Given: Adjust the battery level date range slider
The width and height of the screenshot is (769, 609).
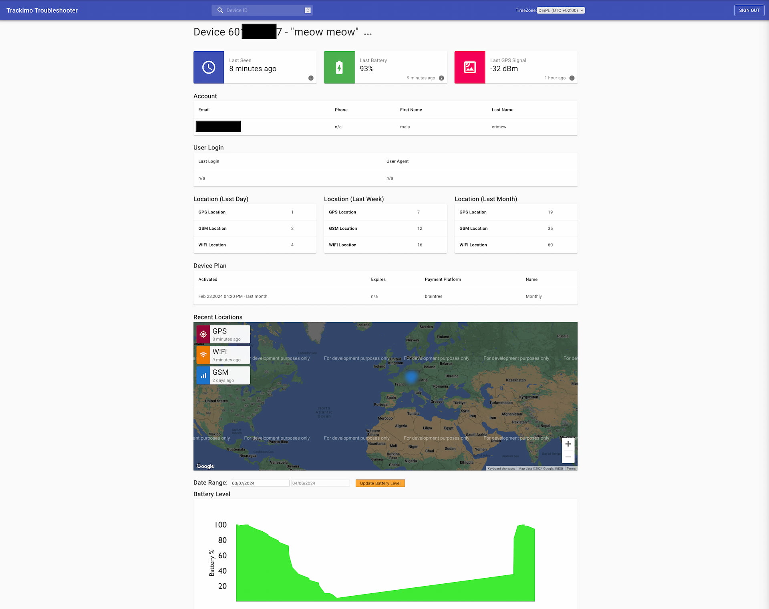Looking at the screenshot, I should pyautogui.click(x=259, y=483).
